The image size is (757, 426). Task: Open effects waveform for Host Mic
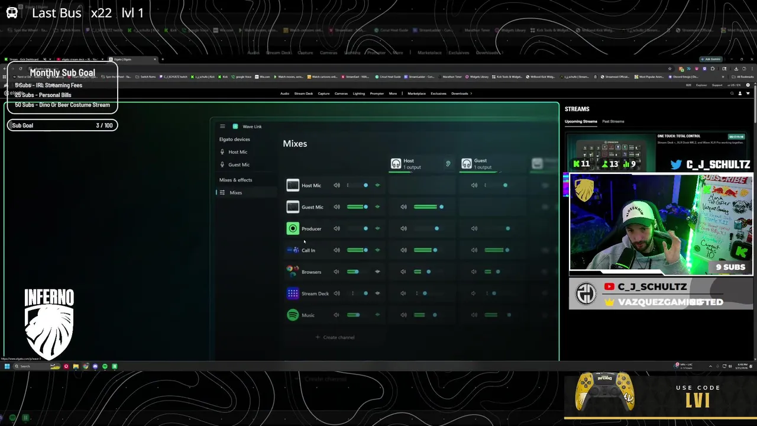point(377,185)
